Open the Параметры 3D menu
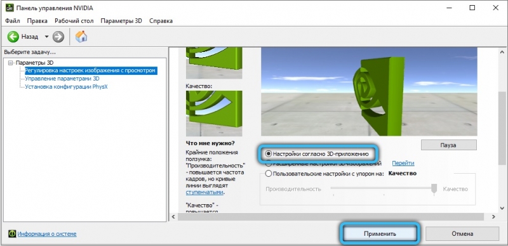The image size is (508, 246). pyautogui.click(x=121, y=21)
